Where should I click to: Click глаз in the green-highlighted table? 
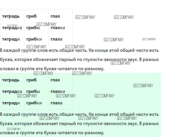55,80
